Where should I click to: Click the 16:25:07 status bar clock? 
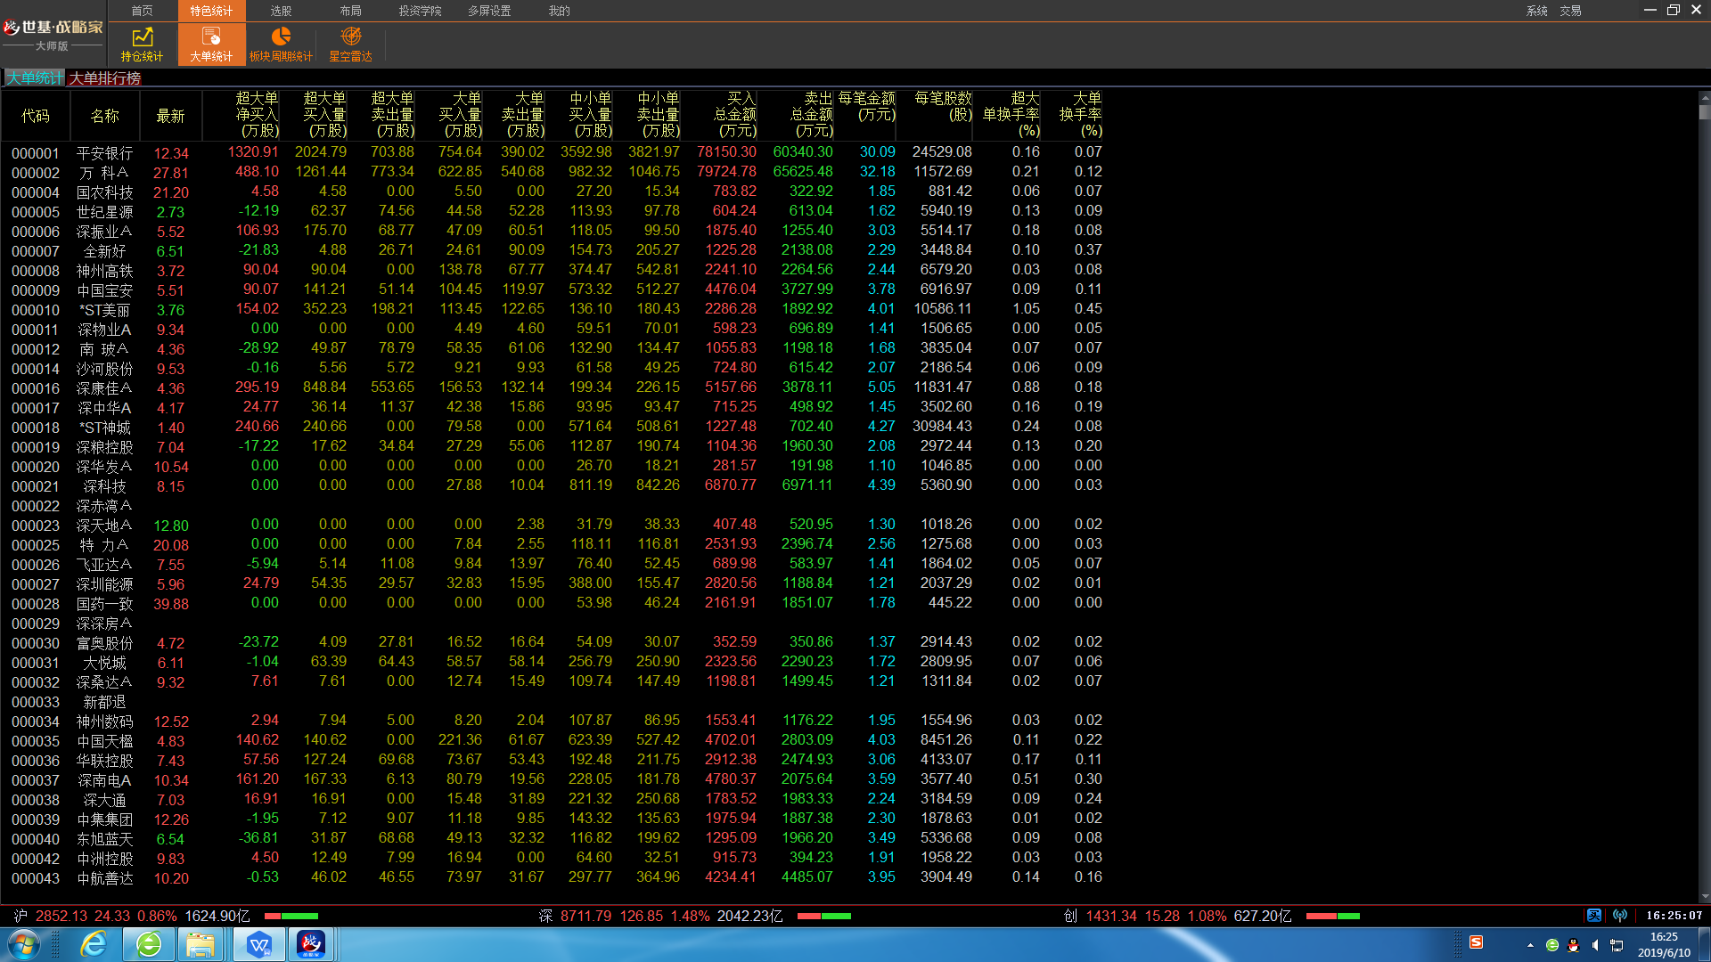click(x=1674, y=916)
